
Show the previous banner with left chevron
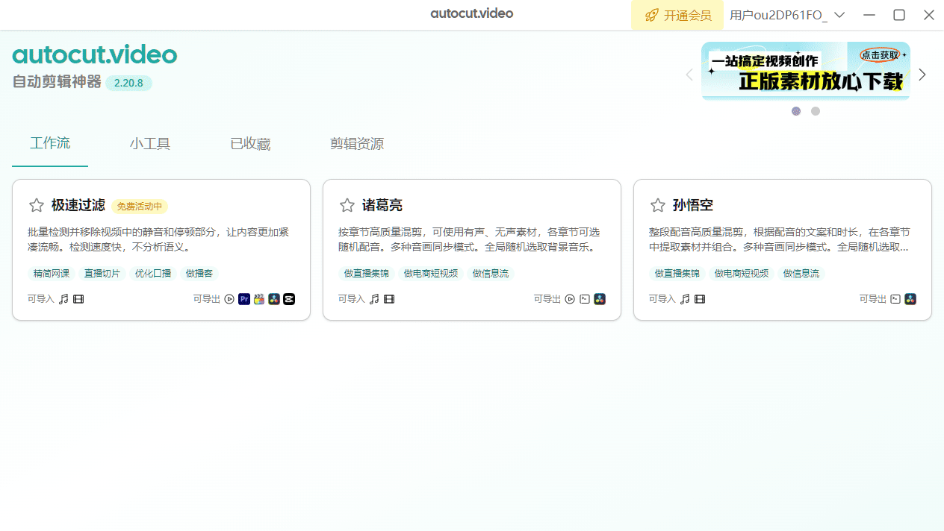click(689, 75)
